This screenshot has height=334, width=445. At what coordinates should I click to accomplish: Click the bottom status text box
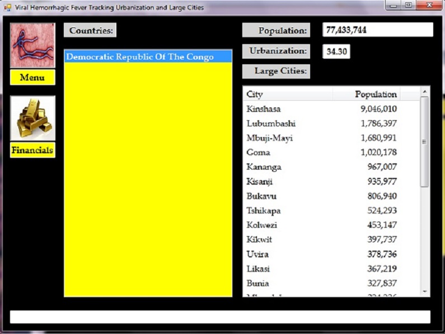pyautogui.click(x=220, y=317)
